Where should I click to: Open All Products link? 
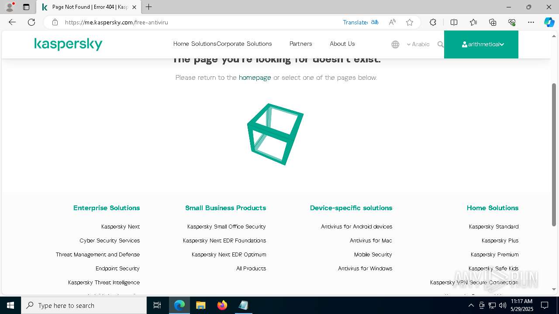click(x=251, y=268)
